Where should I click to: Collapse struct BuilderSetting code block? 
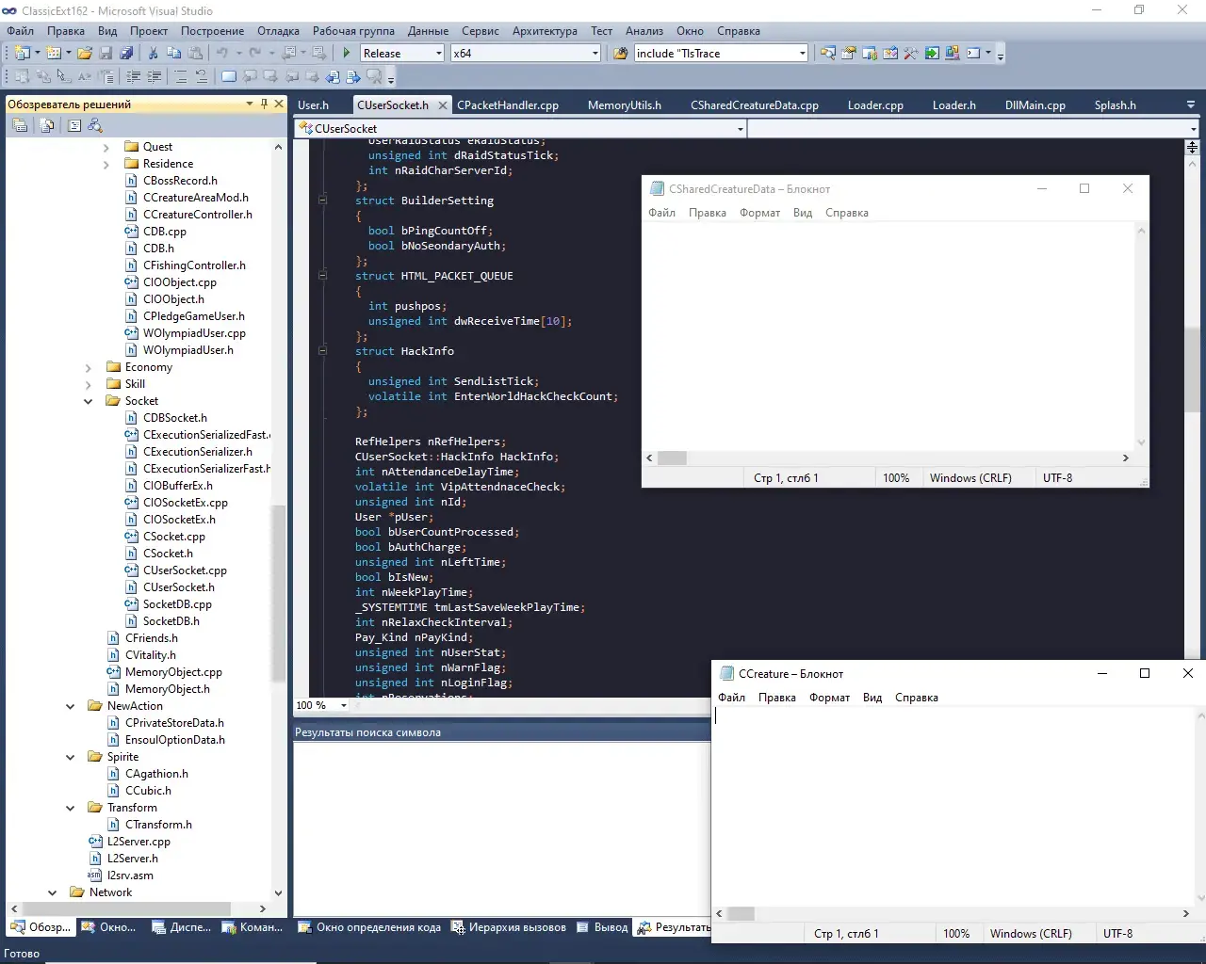point(322,200)
